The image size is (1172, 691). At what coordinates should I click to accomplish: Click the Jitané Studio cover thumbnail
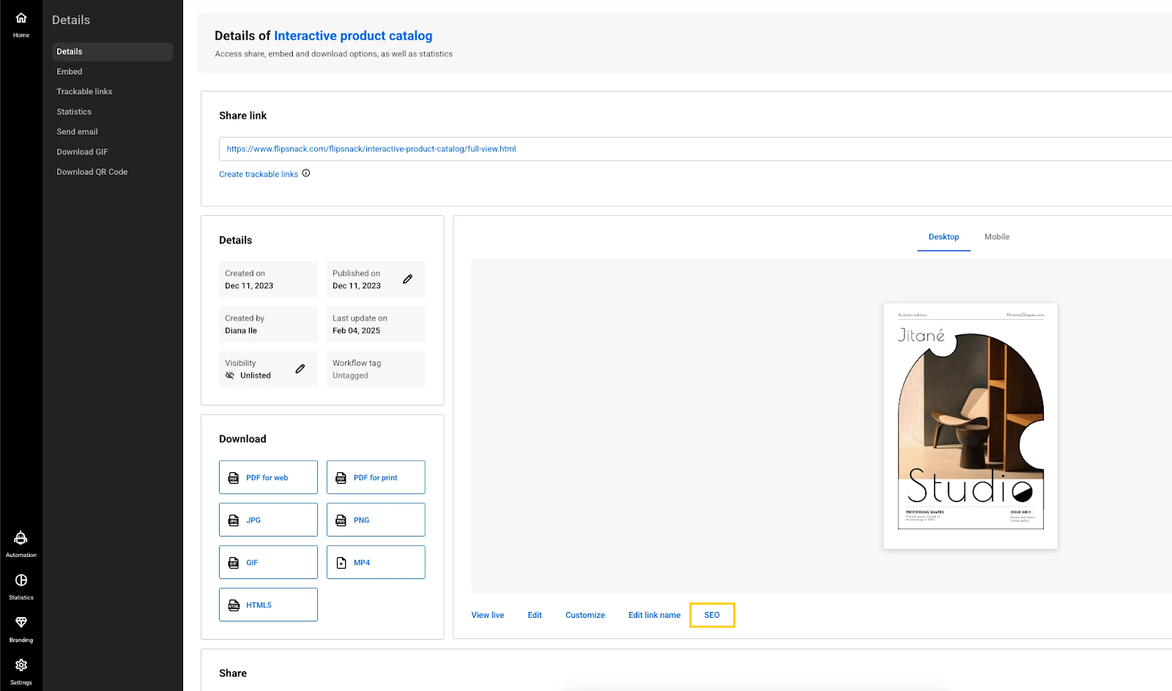click(x=970, y=425)
